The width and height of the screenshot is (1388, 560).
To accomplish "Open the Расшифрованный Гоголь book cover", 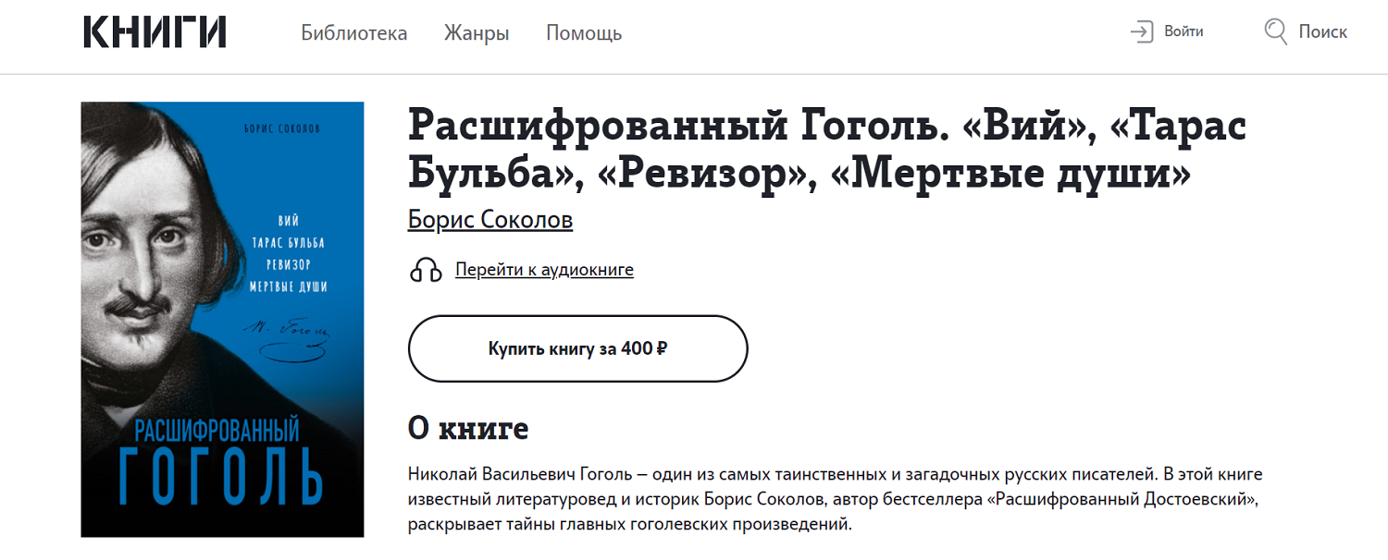I will [x=222, y=320].
